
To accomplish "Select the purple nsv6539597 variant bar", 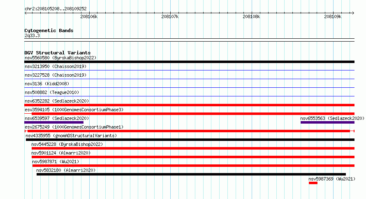I will 54,122.
